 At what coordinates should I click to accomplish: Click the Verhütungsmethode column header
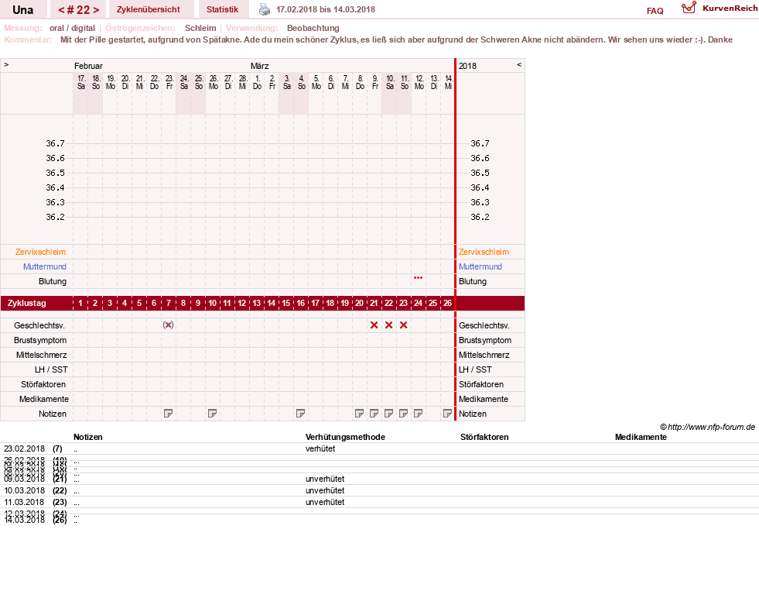(345, 437)
